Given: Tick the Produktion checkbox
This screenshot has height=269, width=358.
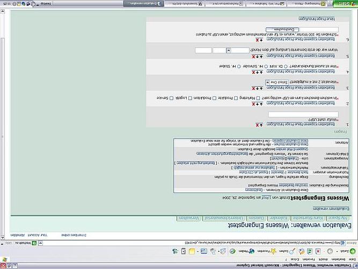Looking at the screenshot, I should 214,98.
